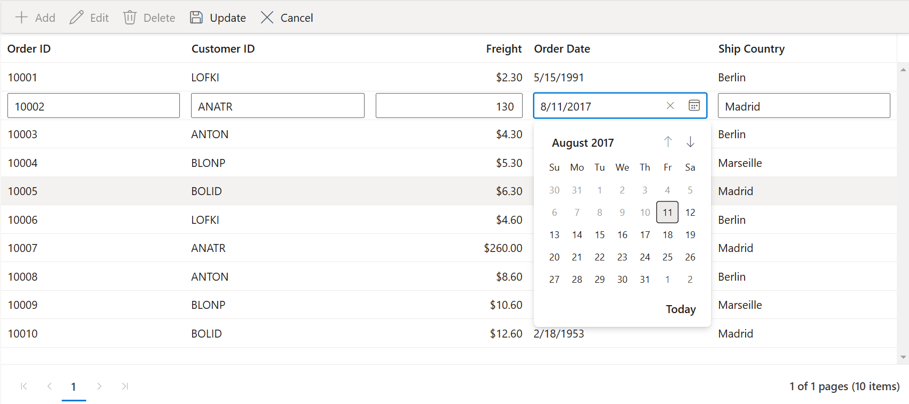The image size is (909, 404).
Task: Clear the Order Date input with X icon
Action: point(670,106)
